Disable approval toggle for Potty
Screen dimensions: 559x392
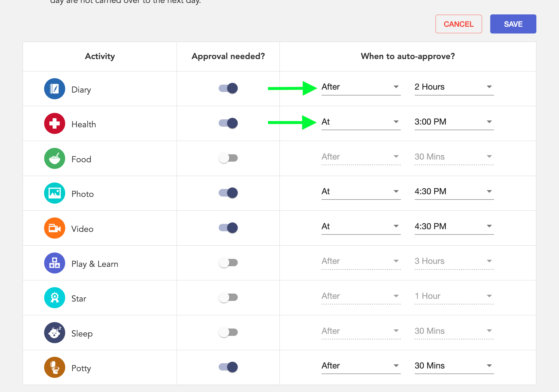pos(228,367)
